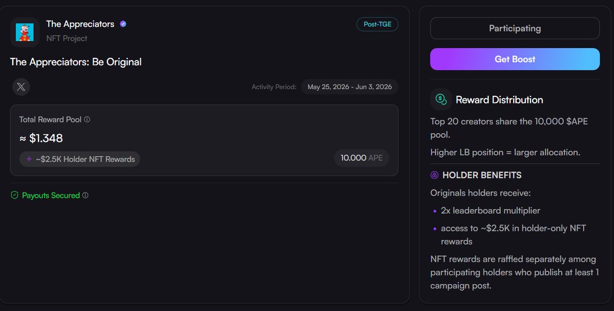Click the 'Payouts Secured' text

51,195
